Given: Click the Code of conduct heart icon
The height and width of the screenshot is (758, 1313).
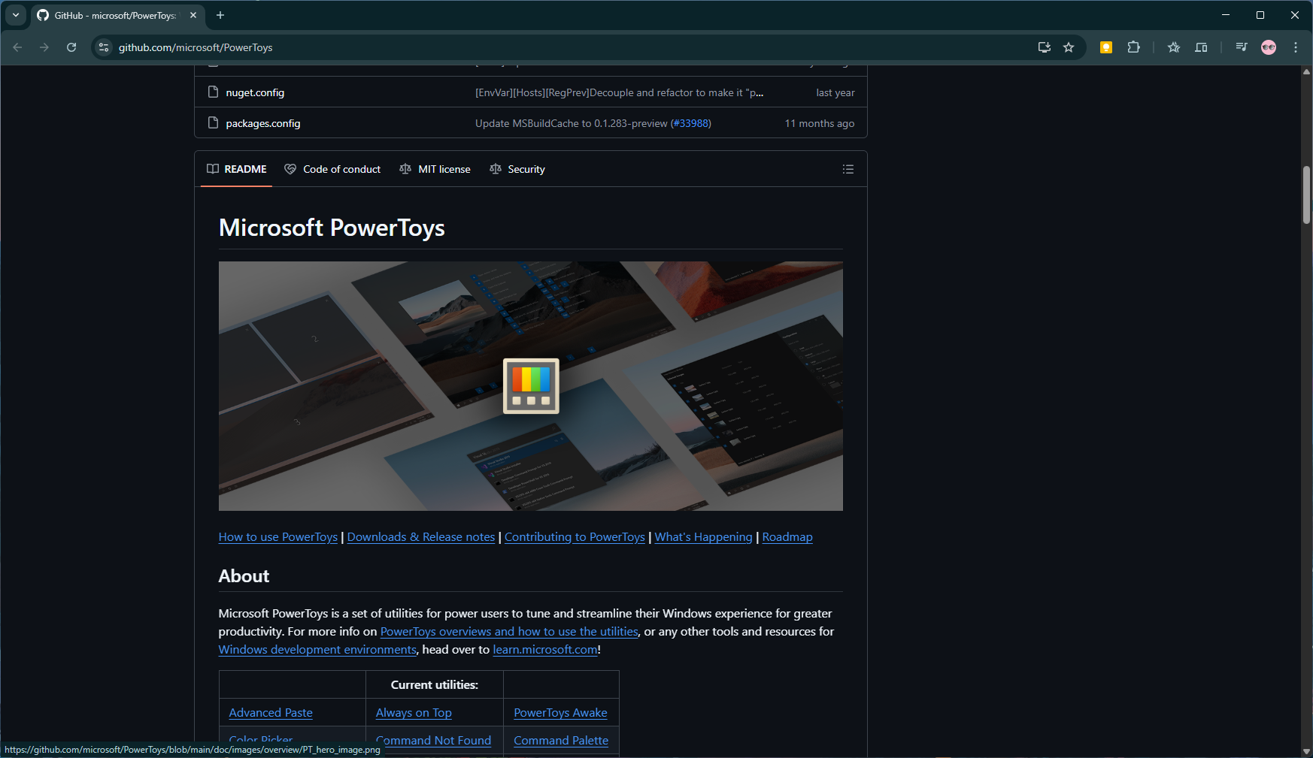Looking at the screenshot, I should [290, 169].
